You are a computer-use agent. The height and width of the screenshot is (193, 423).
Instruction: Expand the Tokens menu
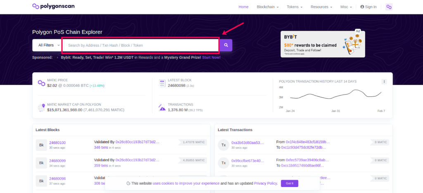pos(295,7)
